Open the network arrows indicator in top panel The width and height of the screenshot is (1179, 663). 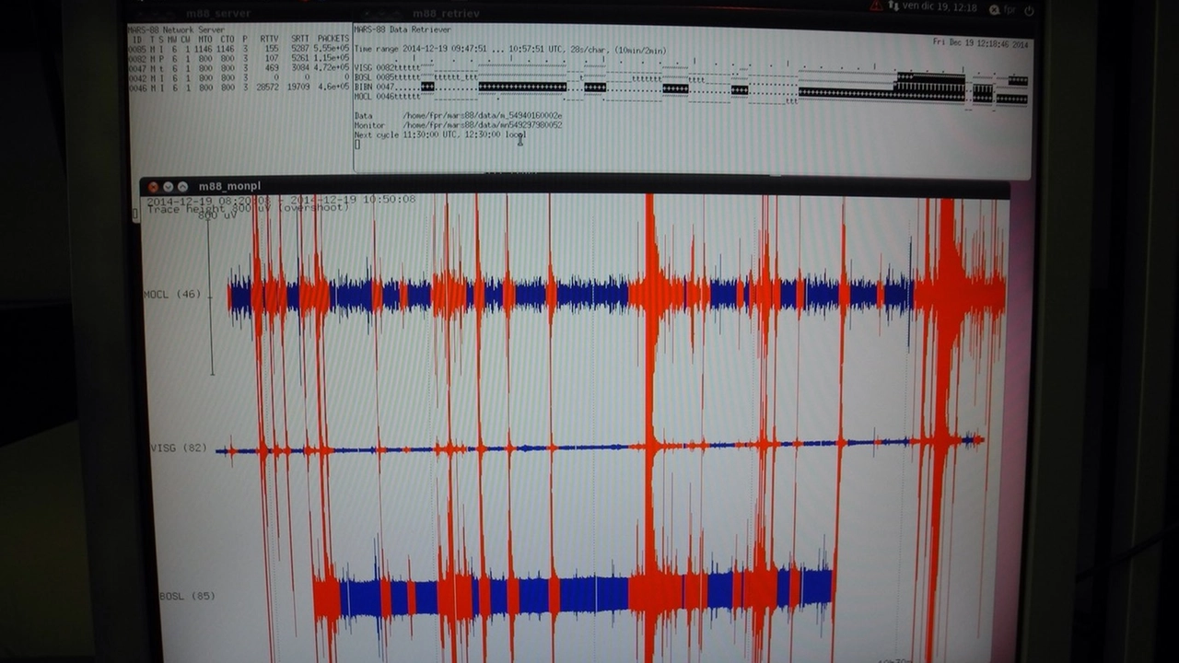pos(893,7)
